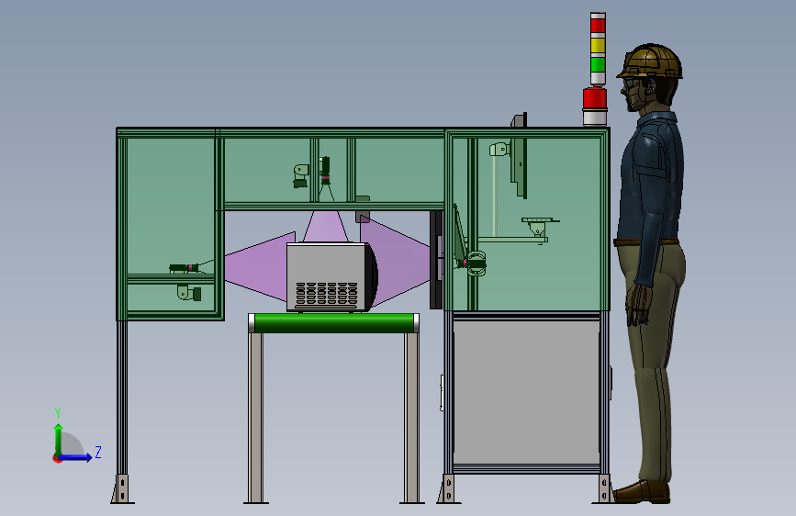This screenshot has width=796, height=516.
Task: Select the worker's brown shoe
Action: point(642,491)
